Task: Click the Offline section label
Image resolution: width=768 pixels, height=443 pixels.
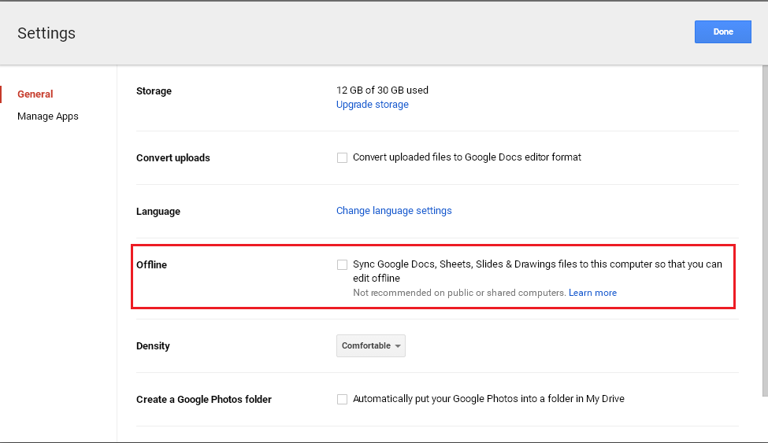Action: (x=152, y=265)
